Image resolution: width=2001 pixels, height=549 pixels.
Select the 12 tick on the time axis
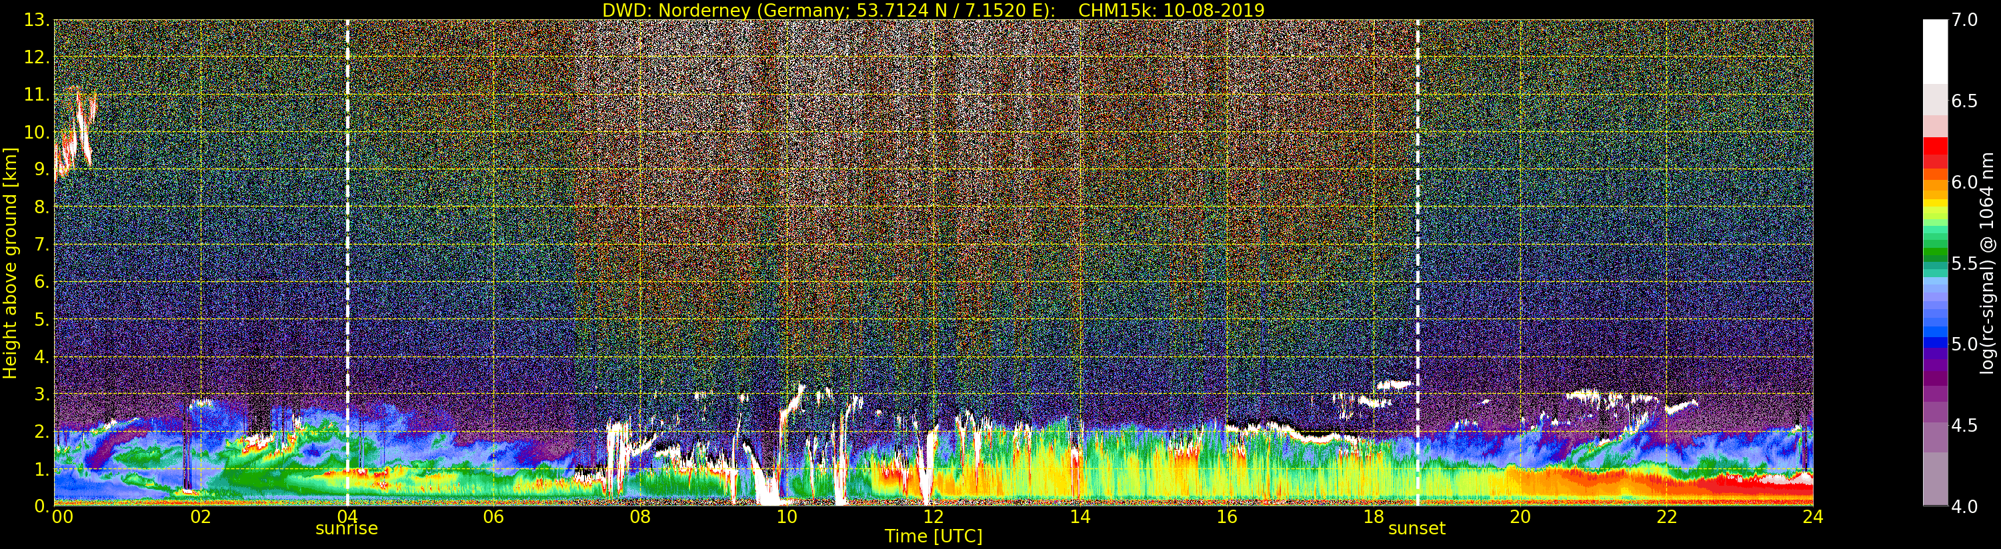933,517
